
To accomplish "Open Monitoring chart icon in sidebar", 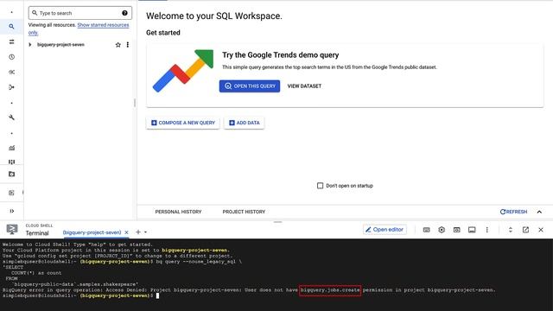I will click(11, 148).
